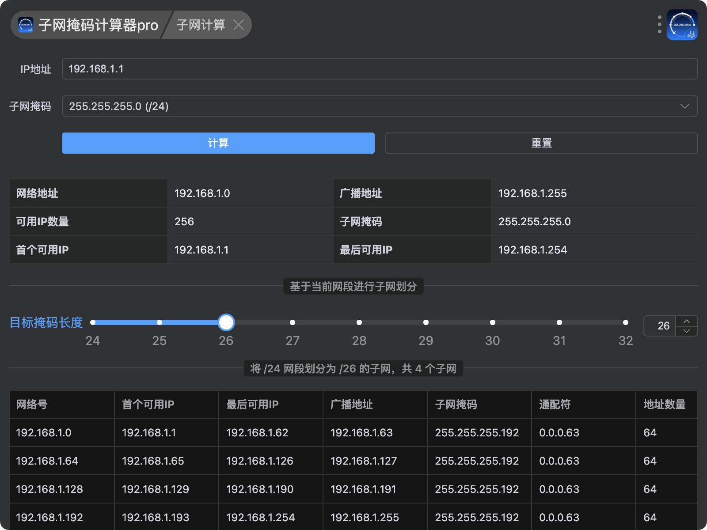Image resolution: width=707 pixels, height=530 pixels.
Task: Switch to the 子网计算 tab
Action: (x=201, y=25)
